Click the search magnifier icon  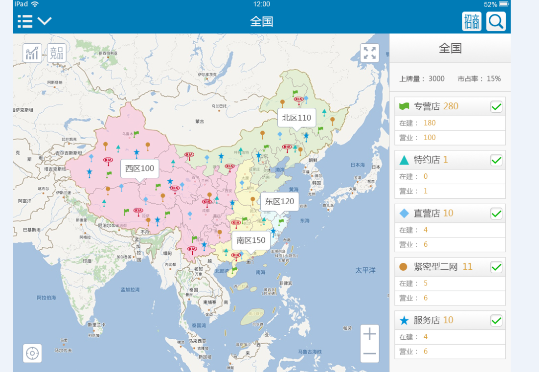click(496, 21)
